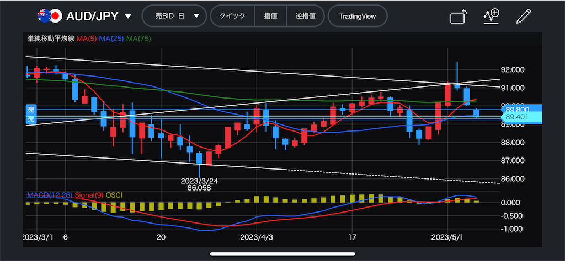
Task: Select the 逆指値 stop order button
Action: [x=305, y=16]
